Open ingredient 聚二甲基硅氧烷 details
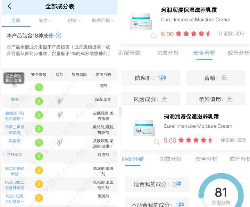The width and height of the screenshot is (250, 207). click(x=15, y=171)
